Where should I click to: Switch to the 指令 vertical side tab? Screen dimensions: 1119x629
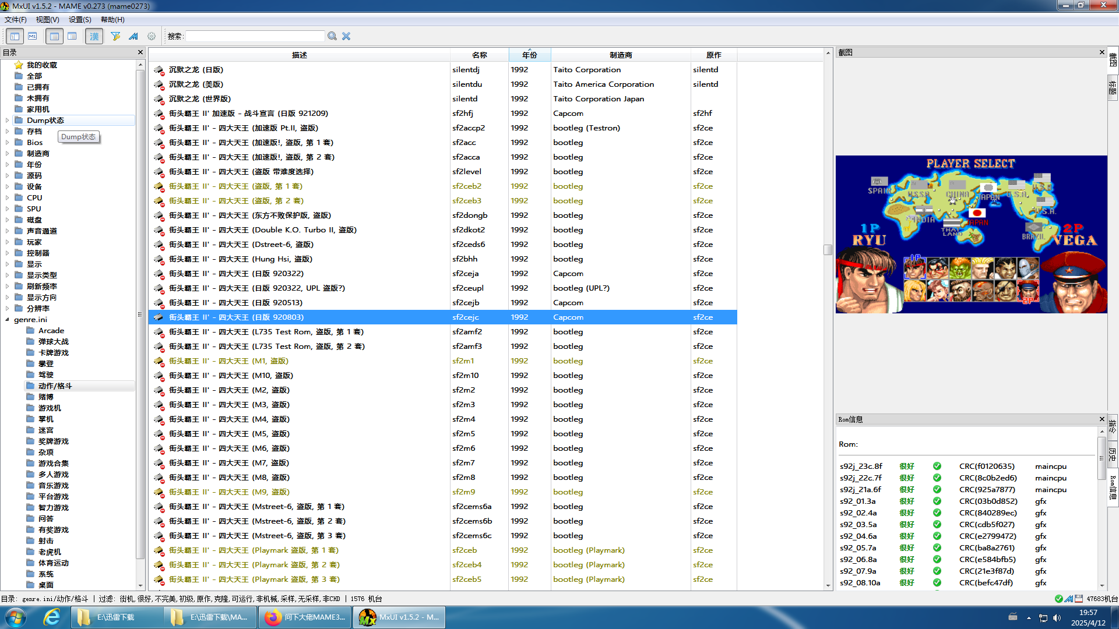pos(1113,426)
